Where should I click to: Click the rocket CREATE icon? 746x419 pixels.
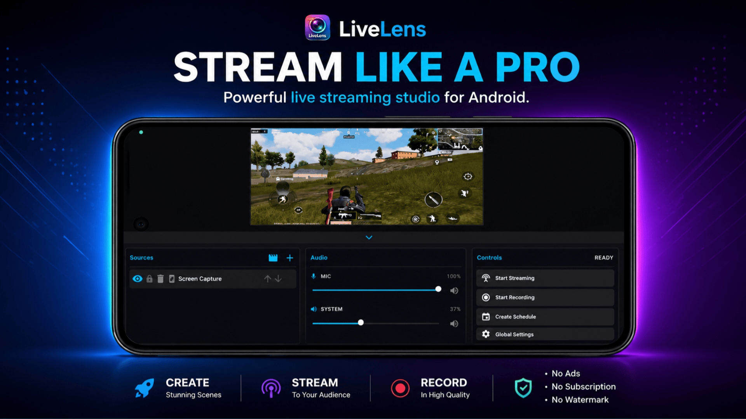pos(145,388)
